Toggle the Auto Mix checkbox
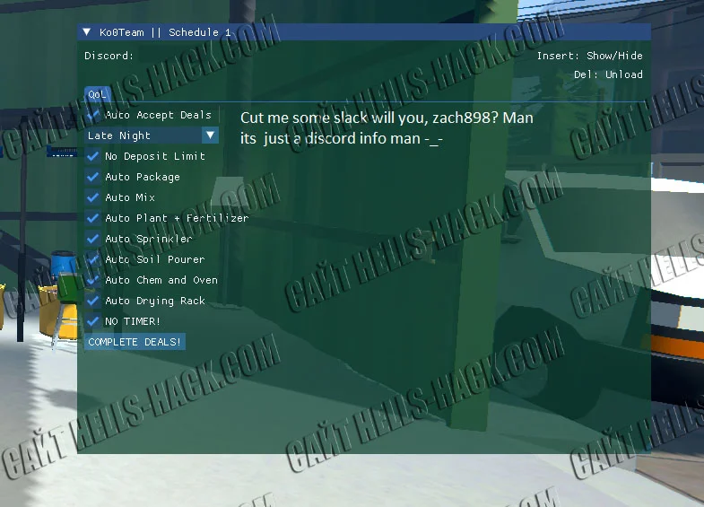Viewport: 704px width, 507px height. point(92,197)
